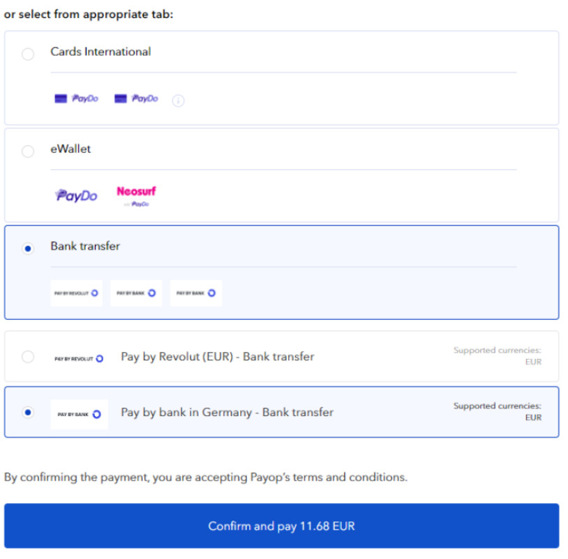Select the Cards International radio button
This screenshot has height=559, width=568.
28,54
